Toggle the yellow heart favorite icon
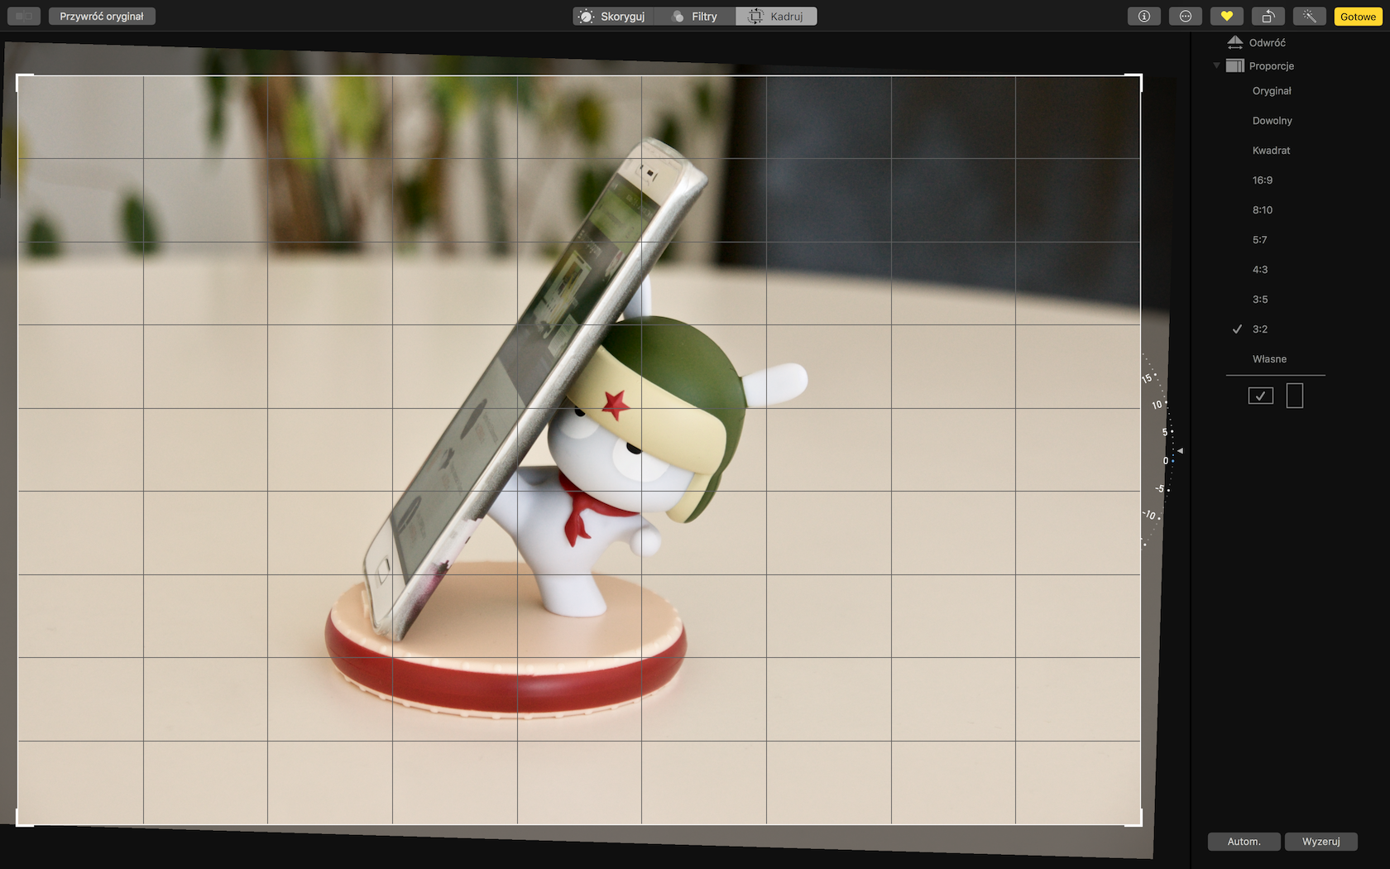 click(x=1227, y=17)
